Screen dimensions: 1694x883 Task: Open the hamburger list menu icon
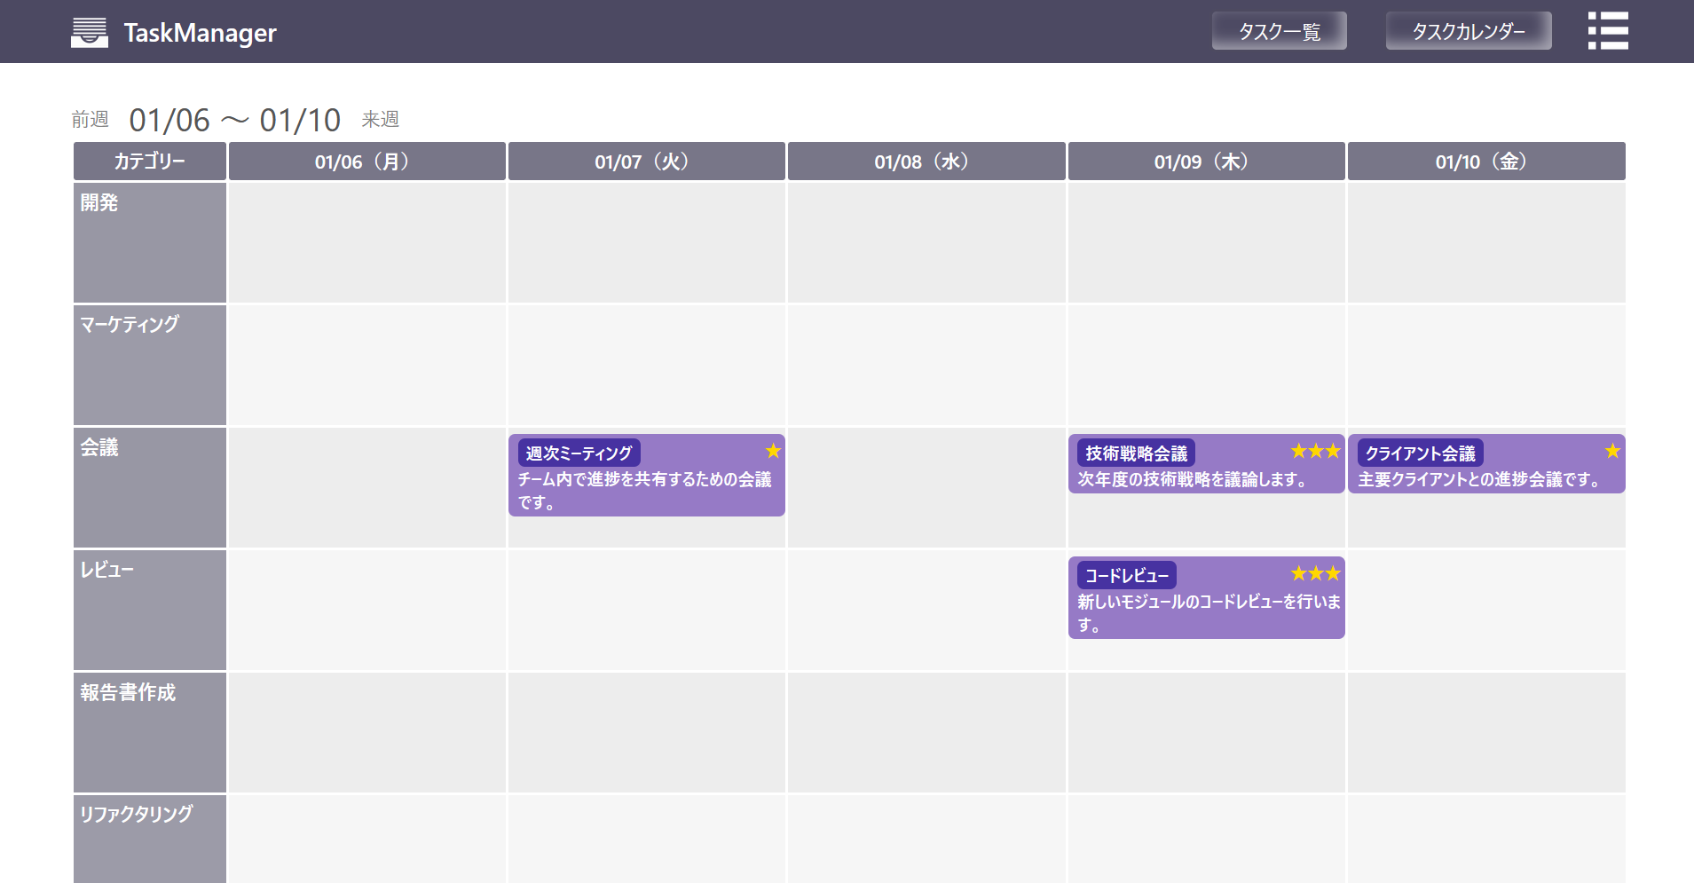pyautogui.click(x=1607, y=31)
